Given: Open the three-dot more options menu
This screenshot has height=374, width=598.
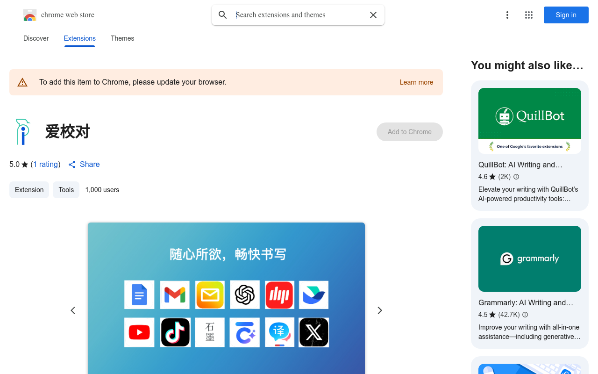Looking at the screenshot, I should pyautogui.click(x=507, y=15).
